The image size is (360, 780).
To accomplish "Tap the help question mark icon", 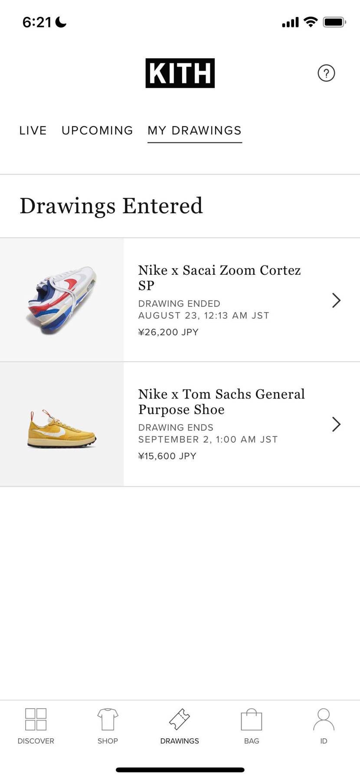I will [326, 73].
